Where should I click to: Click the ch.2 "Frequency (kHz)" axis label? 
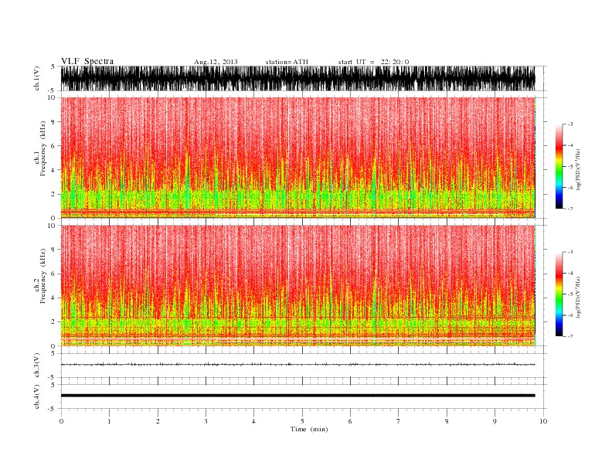[42, 276]
